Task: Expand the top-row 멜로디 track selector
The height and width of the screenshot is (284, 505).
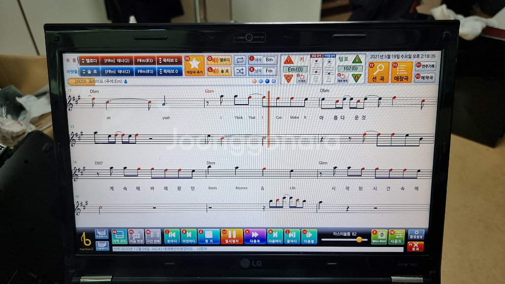Action: tap(89, 61)
